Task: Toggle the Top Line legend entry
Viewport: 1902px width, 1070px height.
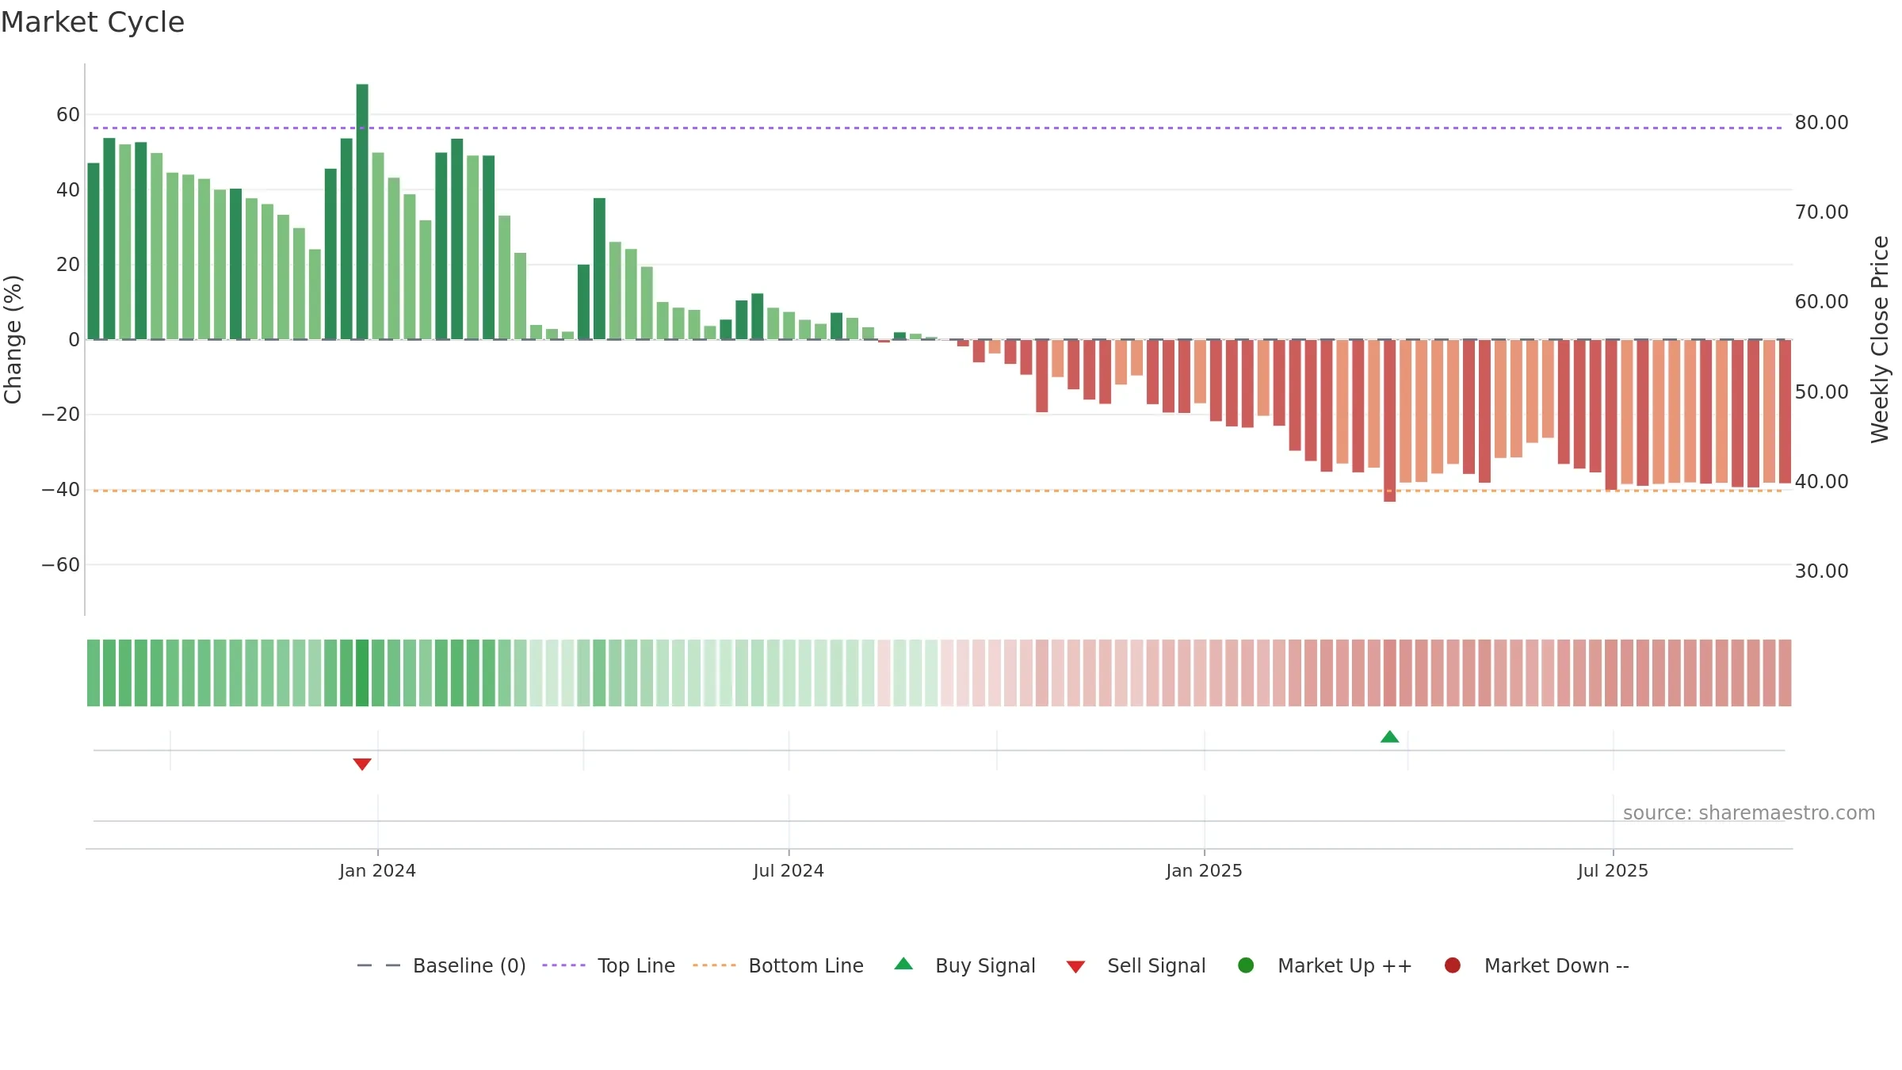Action: [x=609, y=965]
